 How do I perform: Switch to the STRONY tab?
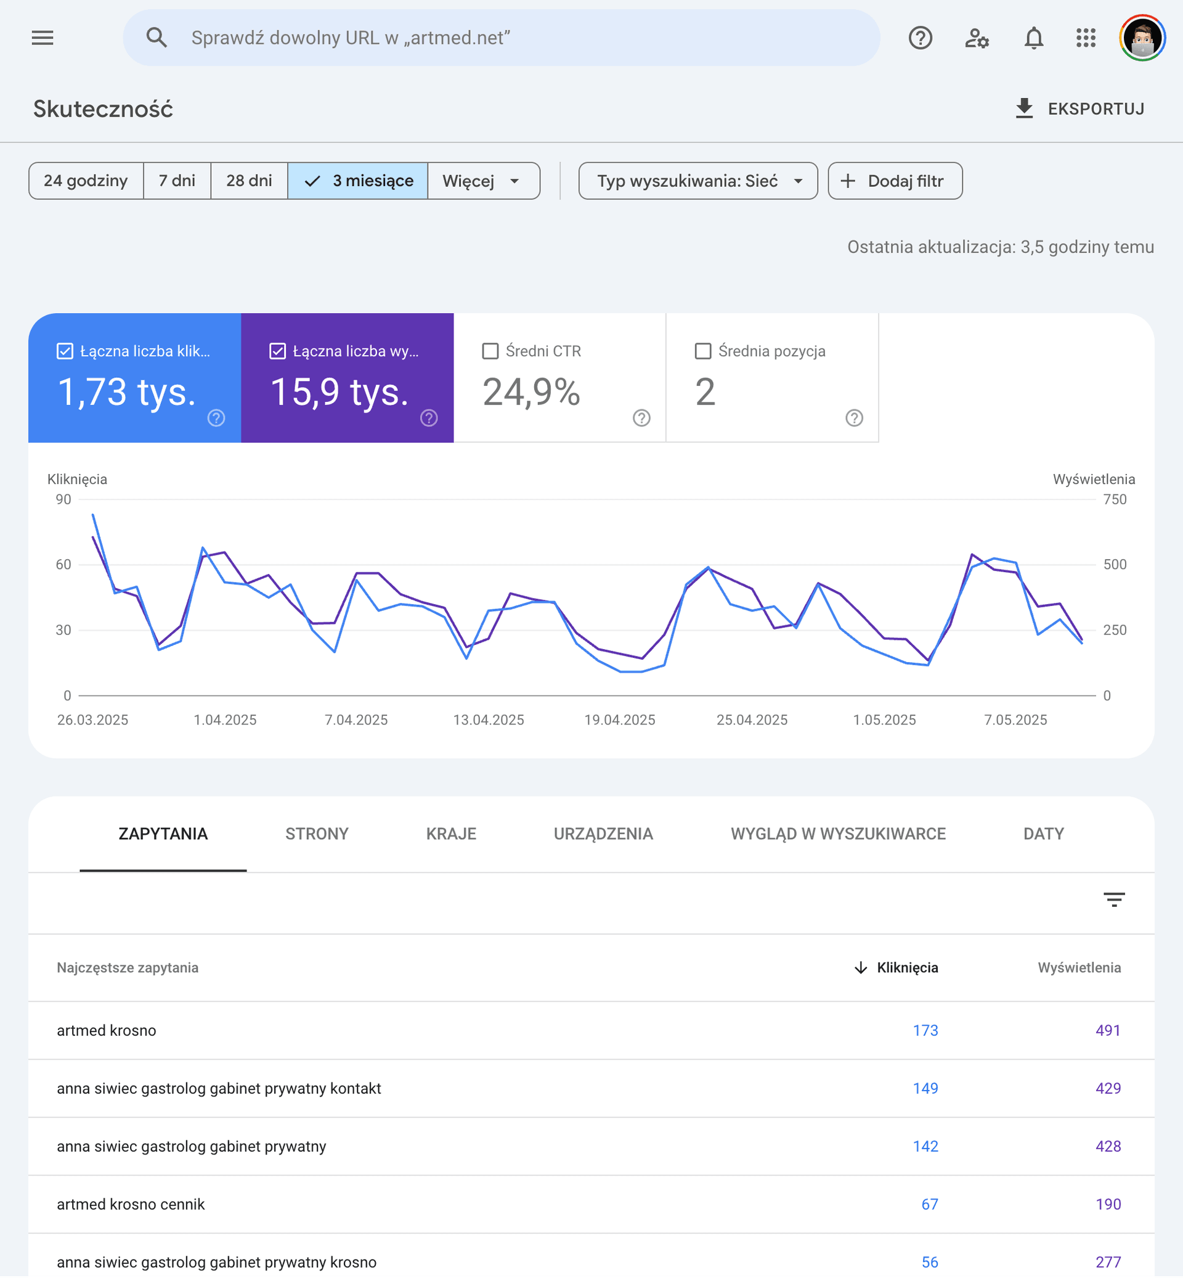317,834
